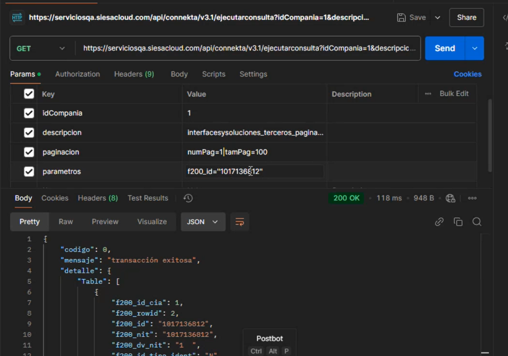Open the Headers (9) tab
The image size is (508, 356).
133,74
